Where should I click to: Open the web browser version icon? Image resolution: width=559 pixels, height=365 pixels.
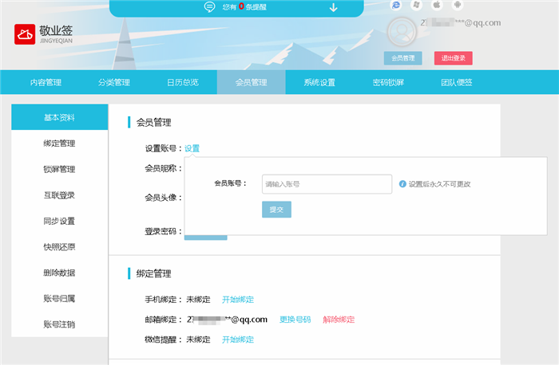395,5
